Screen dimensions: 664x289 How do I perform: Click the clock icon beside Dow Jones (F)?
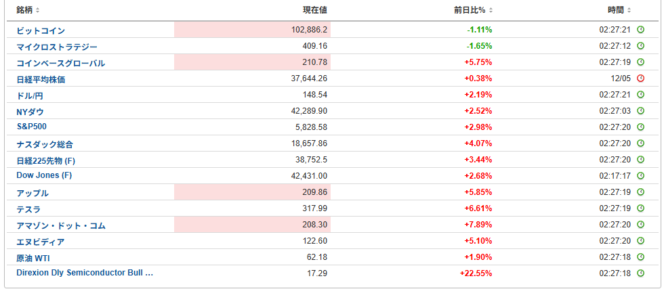coord(641,175)
